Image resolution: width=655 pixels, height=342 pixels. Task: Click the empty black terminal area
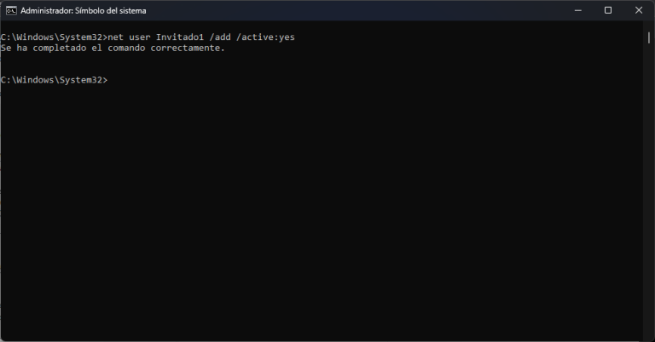322,208
